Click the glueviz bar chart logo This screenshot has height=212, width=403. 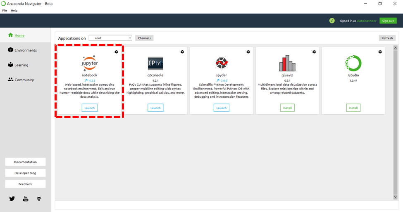point(287,64)
